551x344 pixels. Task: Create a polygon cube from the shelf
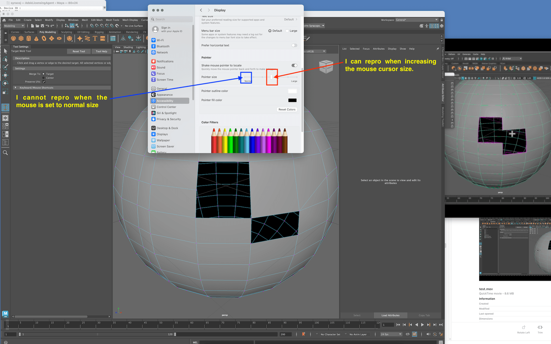[x=21, y=38]
